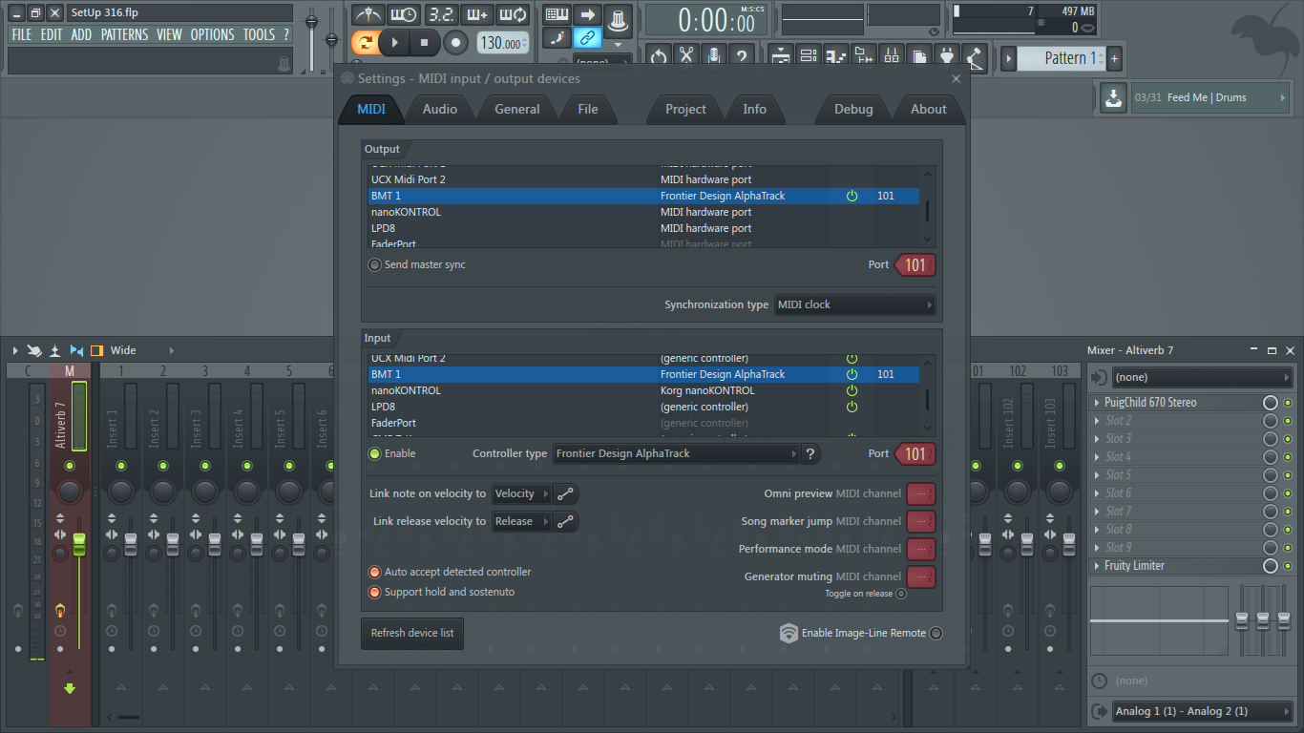Click download icon beside Feed Me news
The height and width of the screenshot is (733, 1304).
point(1112,97)
